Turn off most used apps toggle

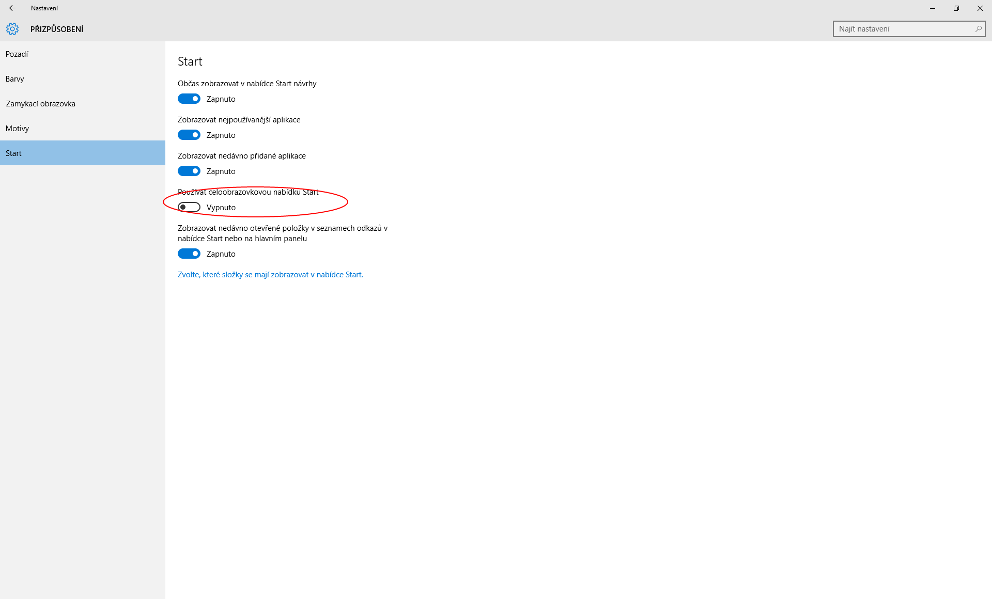coord(189,135)
